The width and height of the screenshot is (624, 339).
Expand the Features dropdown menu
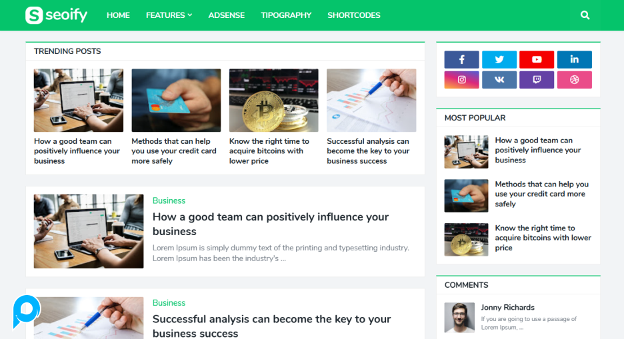(169, 15)
